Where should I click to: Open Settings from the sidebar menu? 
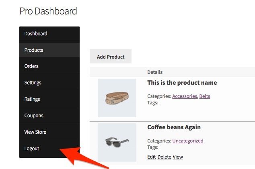tap(33, 83)
